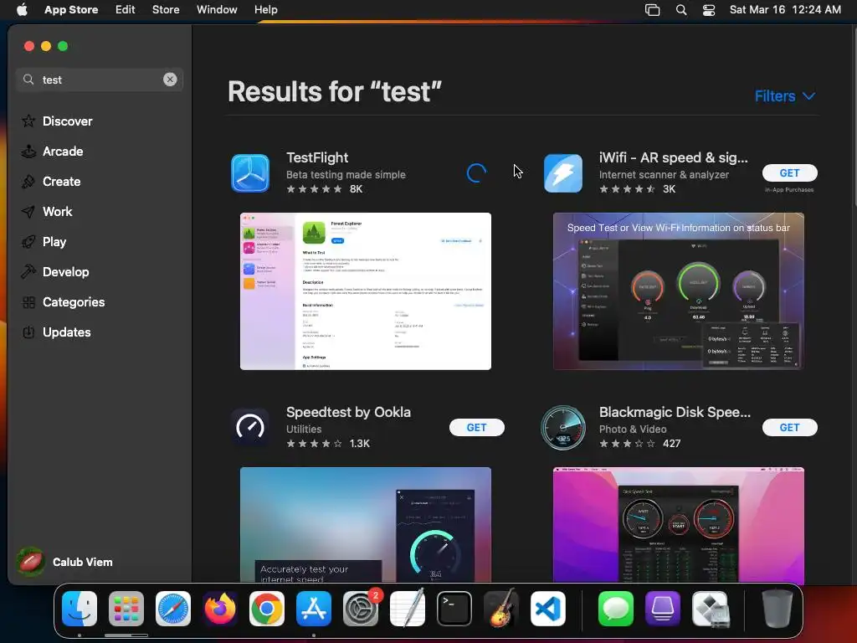Click the Create paintbrush icon
Image resolution: width=857 pixels, height=643 pixels.
coord(28,181)
